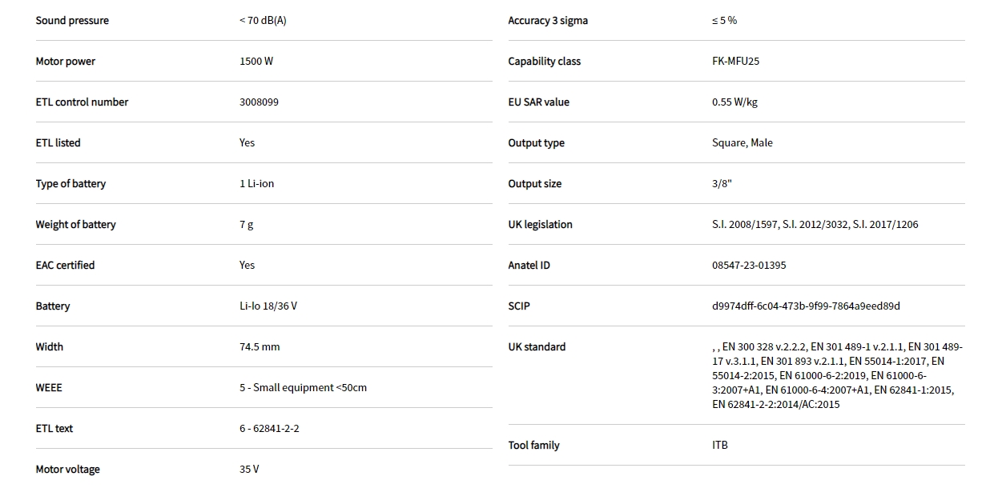Click the Li-Io 18/36 V battery value
Viewport: 1006px width, 488px height.
click(268, 306)
